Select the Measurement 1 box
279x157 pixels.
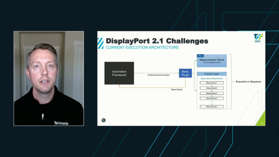212,83
